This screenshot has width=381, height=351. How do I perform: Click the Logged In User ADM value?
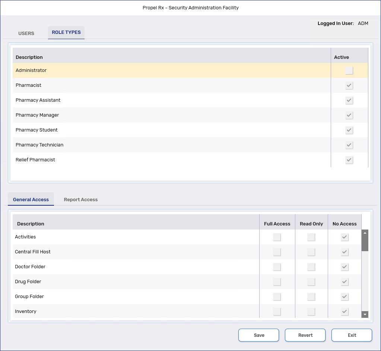pos(363,23)
